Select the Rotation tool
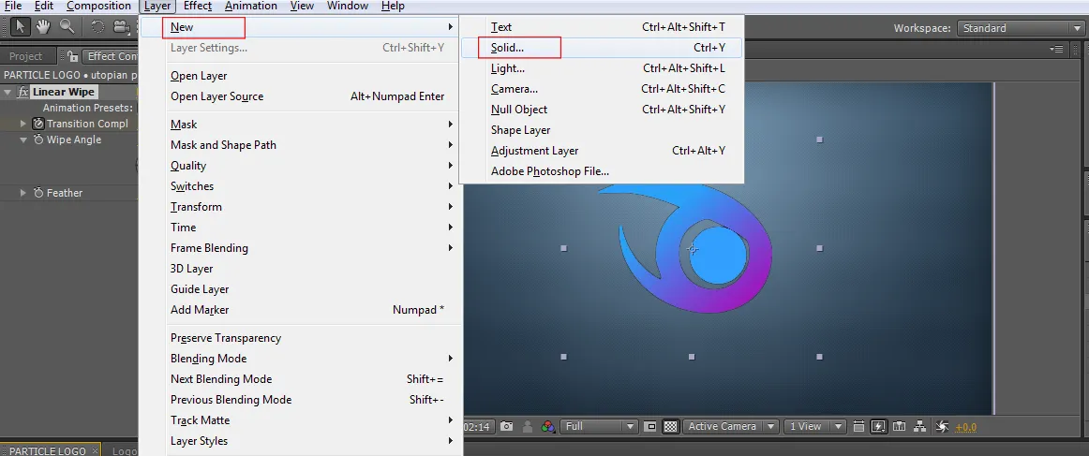 click(97, 27)
